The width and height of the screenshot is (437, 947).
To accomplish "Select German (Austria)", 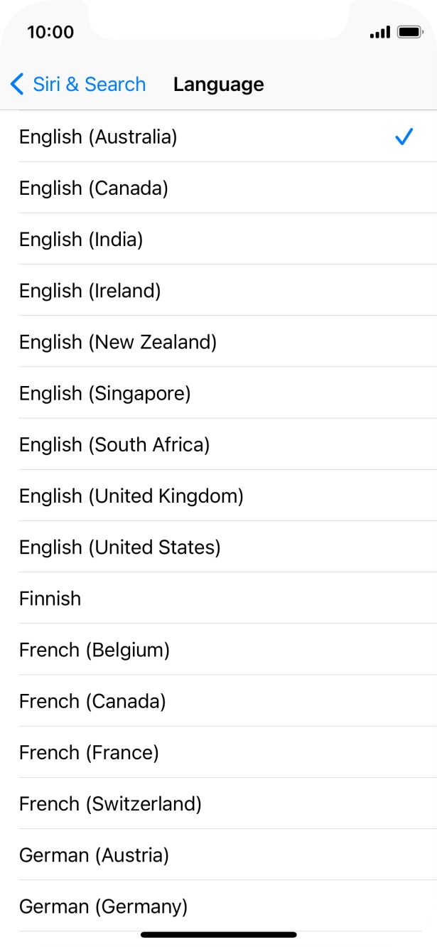I will (92, 855).
